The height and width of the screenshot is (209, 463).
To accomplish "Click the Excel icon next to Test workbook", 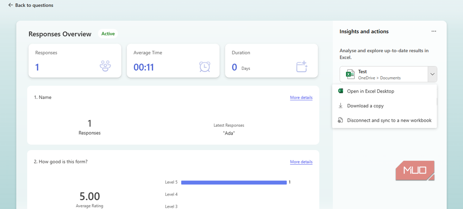I will [350, 74].
